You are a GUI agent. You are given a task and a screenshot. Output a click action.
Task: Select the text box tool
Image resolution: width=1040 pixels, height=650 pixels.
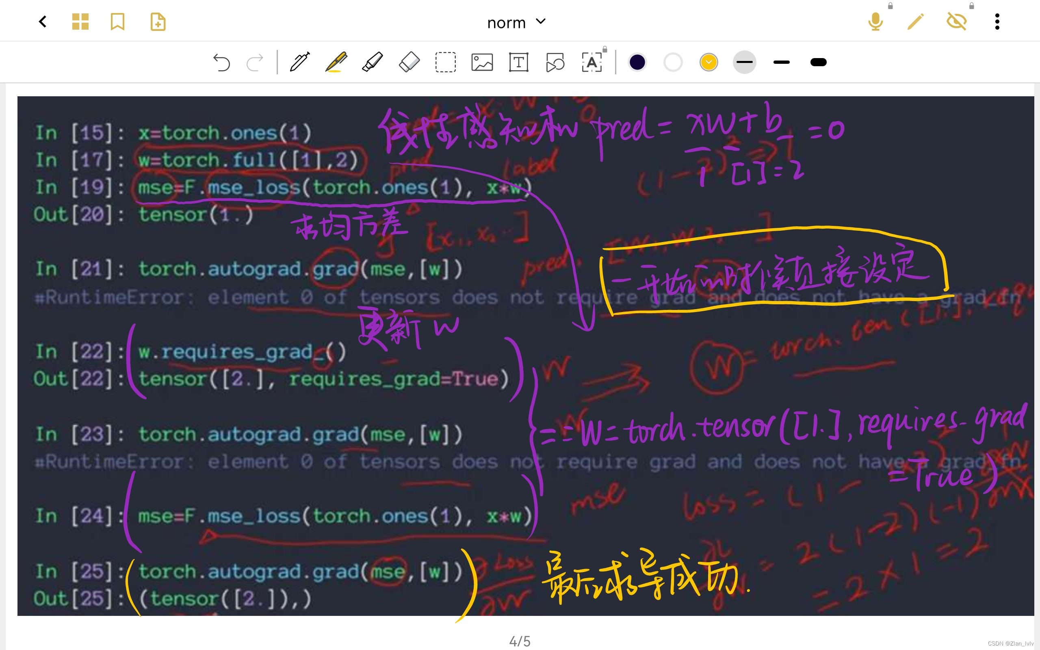click(x=518, y=62)
